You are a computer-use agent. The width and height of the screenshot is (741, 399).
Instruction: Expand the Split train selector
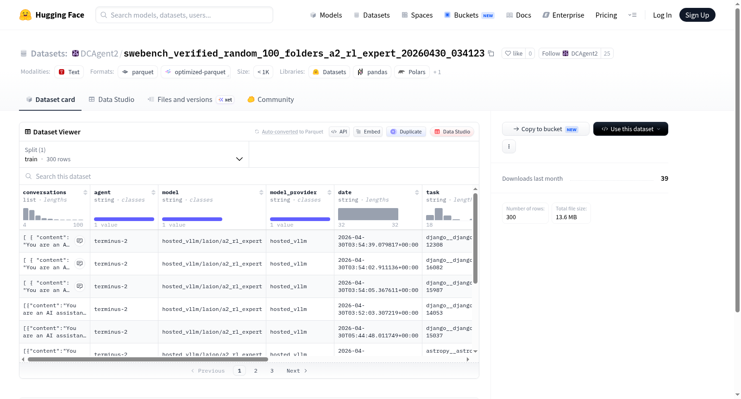click(x=134, y=154)
